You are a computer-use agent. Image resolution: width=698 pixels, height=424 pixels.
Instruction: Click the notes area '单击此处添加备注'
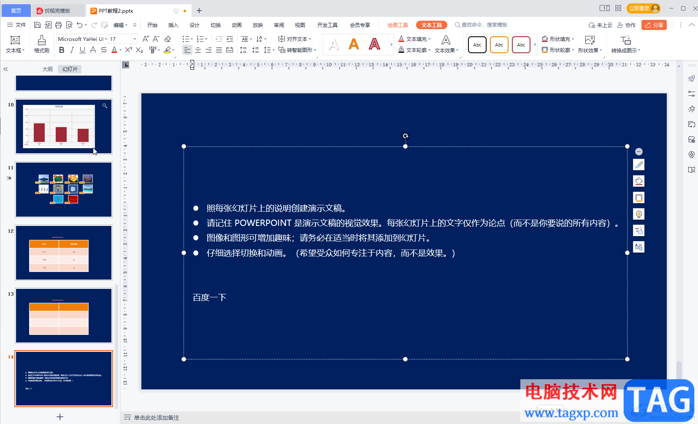157,418
